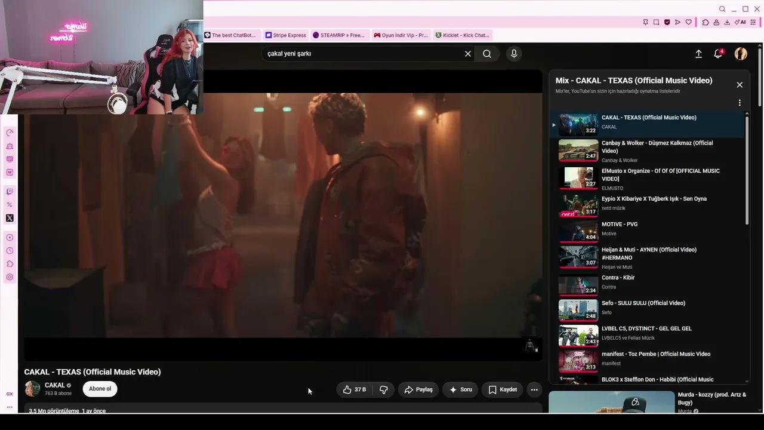Click the GX icon at sidebar bottom
This screenshot has height=430, width=764.
(x=10, y=394)
